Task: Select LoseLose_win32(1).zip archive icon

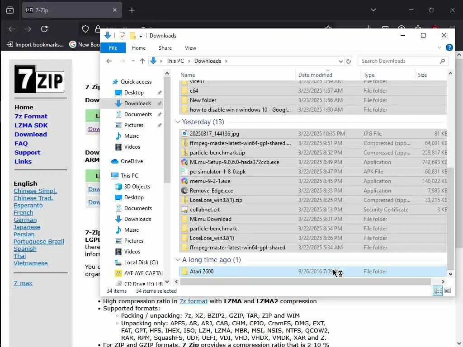Action: pyautogui.click(x=184, y=200)
